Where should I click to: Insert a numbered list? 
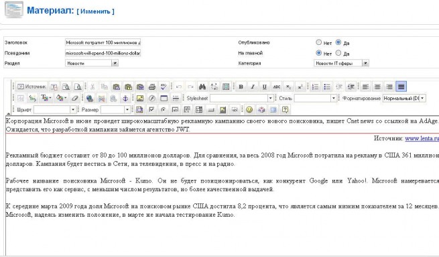(x=315, y=87)
